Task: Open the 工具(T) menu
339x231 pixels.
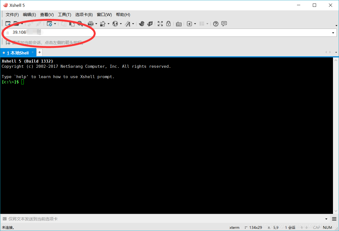Action: pyautogui.click(x=64, y=15)
